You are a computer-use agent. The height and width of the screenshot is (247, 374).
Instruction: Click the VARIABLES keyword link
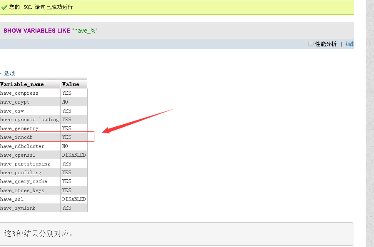[39, 31]
